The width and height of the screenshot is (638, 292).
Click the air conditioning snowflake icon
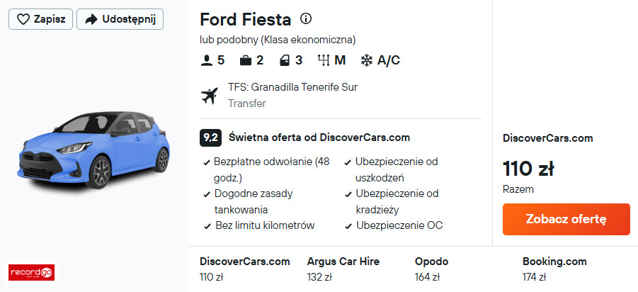click(367, 60)
